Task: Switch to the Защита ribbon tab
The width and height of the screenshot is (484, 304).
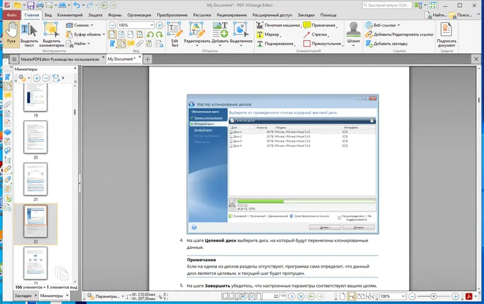Action: [x=96, y=15]
